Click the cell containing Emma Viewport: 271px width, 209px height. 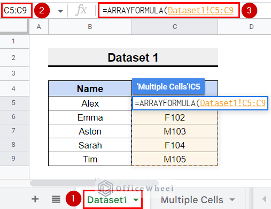(x=90, y=117)
